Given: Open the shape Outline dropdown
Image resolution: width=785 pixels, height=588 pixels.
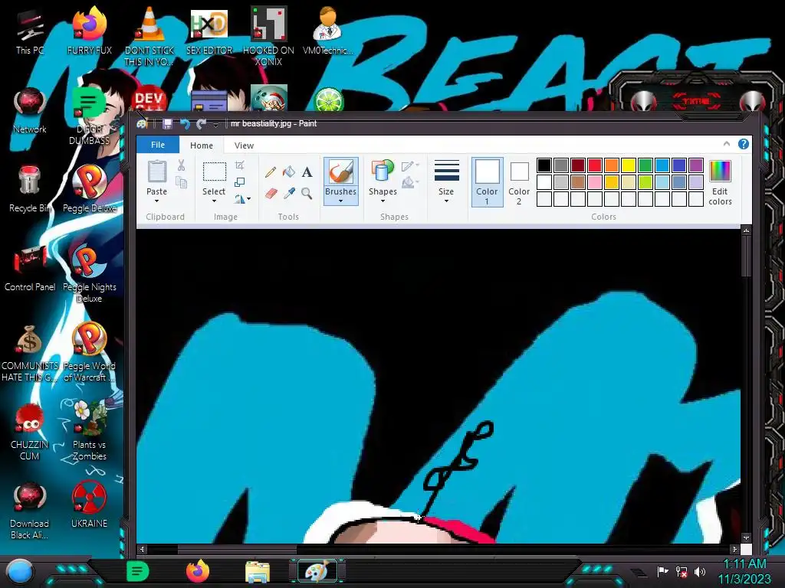Looking at the screenshot, I should coord(410,165).
